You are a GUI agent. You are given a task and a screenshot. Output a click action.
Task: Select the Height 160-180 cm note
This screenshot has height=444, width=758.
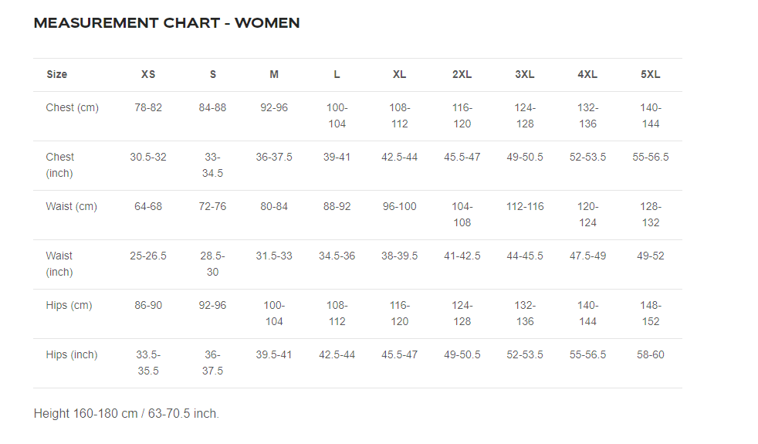(x=127, y=414)
